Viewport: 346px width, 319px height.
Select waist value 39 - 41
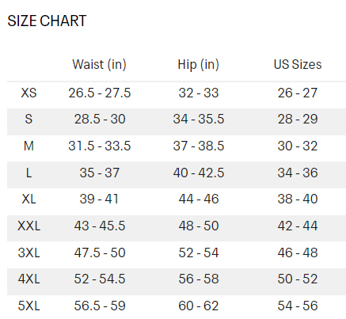tap(99, 199)
